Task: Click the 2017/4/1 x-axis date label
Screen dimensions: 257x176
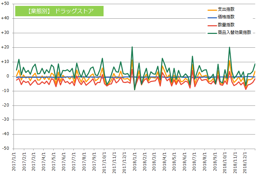Action: pos(43,162)
